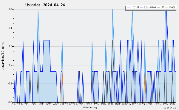Click the '19 h' x-axis label
This screenshot has height=110, width=179.
pyautogui.click(x=145, y=104)
